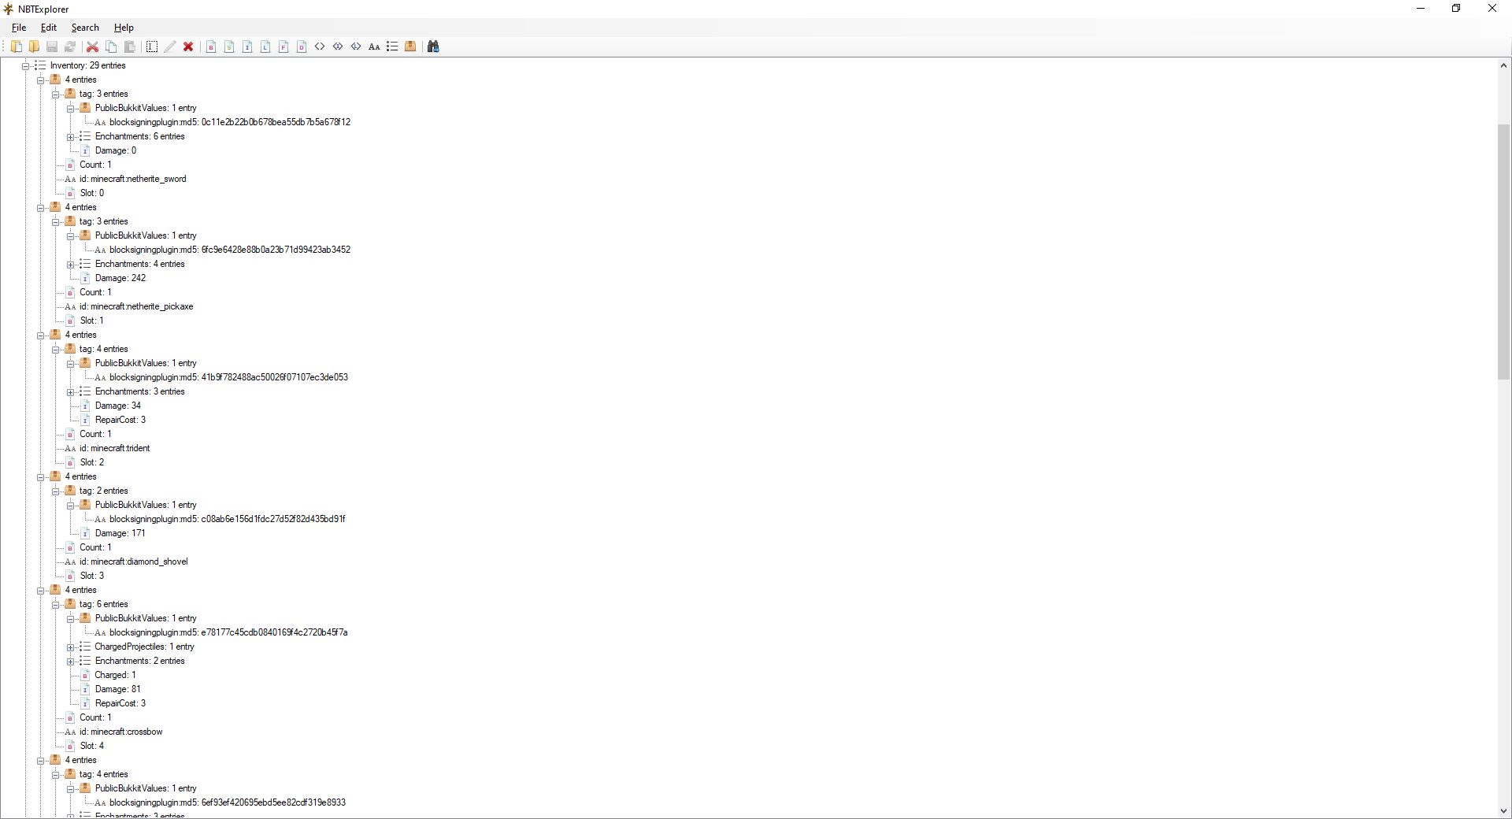Add a Double tag using the D icon
This screenshot has height=819, width=1512.
tap(302, 46)
